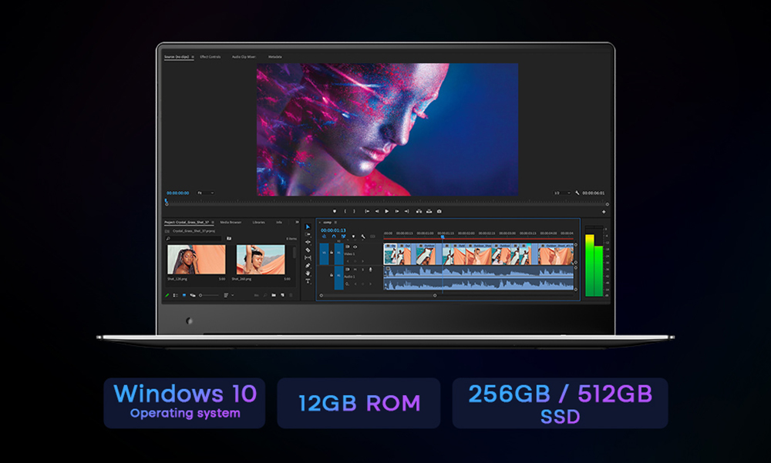
Task: Toggle Video 1 track eye visibility
Action: pyautogui.click(x=355, y=247)
